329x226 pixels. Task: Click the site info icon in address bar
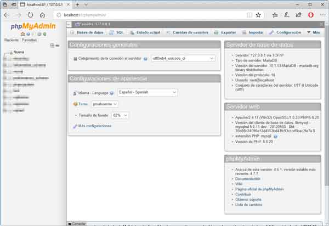pos(59,15)
